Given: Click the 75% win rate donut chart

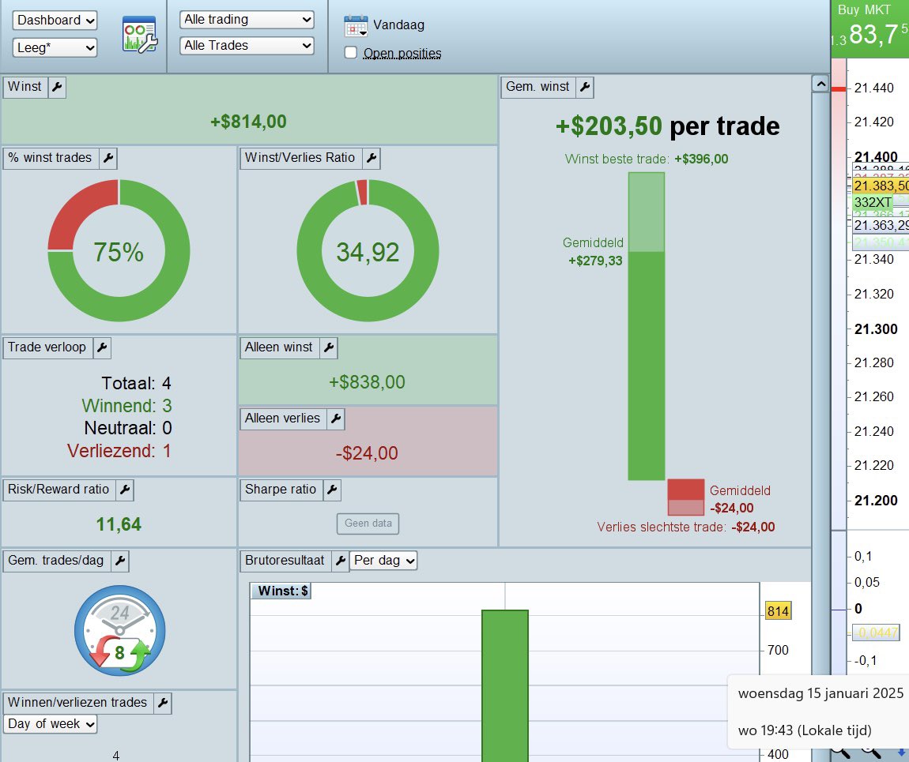Looking at the screenshot, I should [x=119, y=251].
